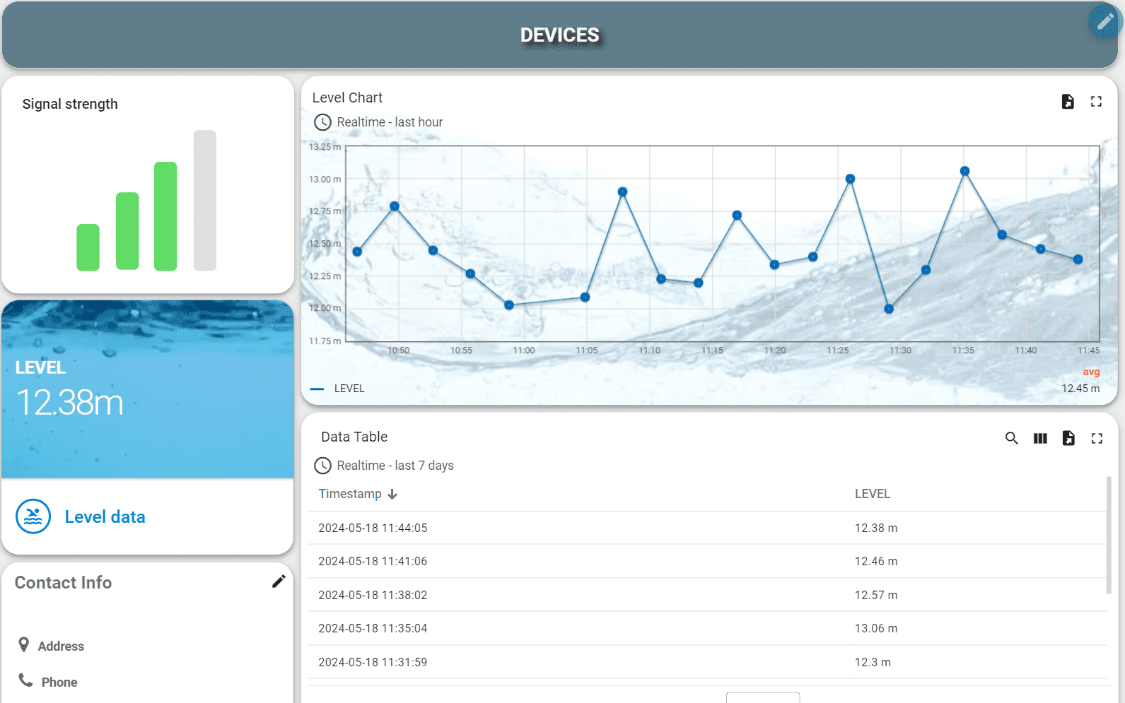This screenshot has width=1125, height=703.
Task: Open the Level data link
Action: tap(105, 517)
